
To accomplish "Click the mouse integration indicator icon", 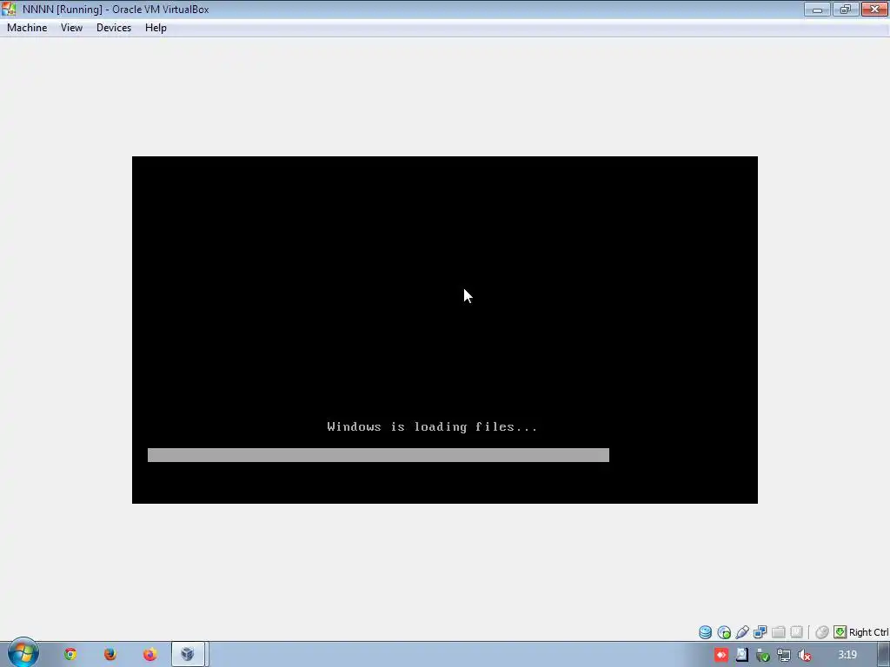I will click(x=821, y=632).
